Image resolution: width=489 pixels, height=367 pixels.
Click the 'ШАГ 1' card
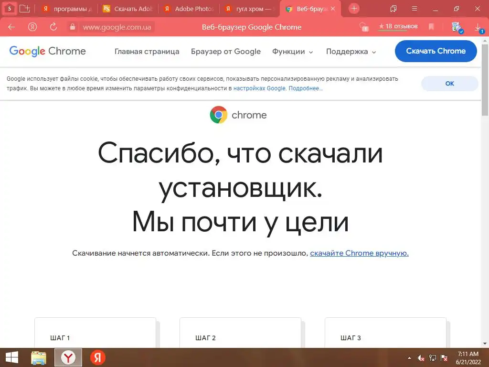[95, 333]
